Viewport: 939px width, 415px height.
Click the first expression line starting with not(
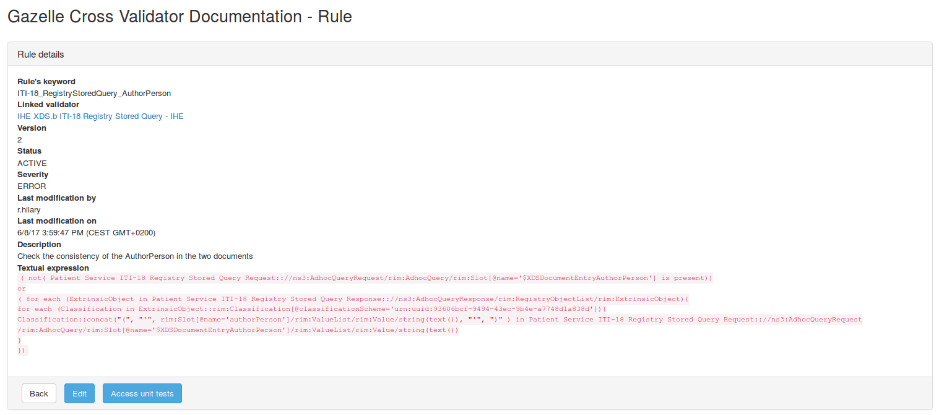(365, 279)
